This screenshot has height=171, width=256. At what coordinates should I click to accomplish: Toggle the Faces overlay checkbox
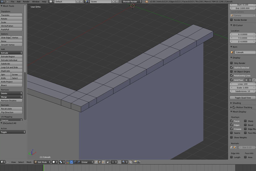tap(231, 121)
